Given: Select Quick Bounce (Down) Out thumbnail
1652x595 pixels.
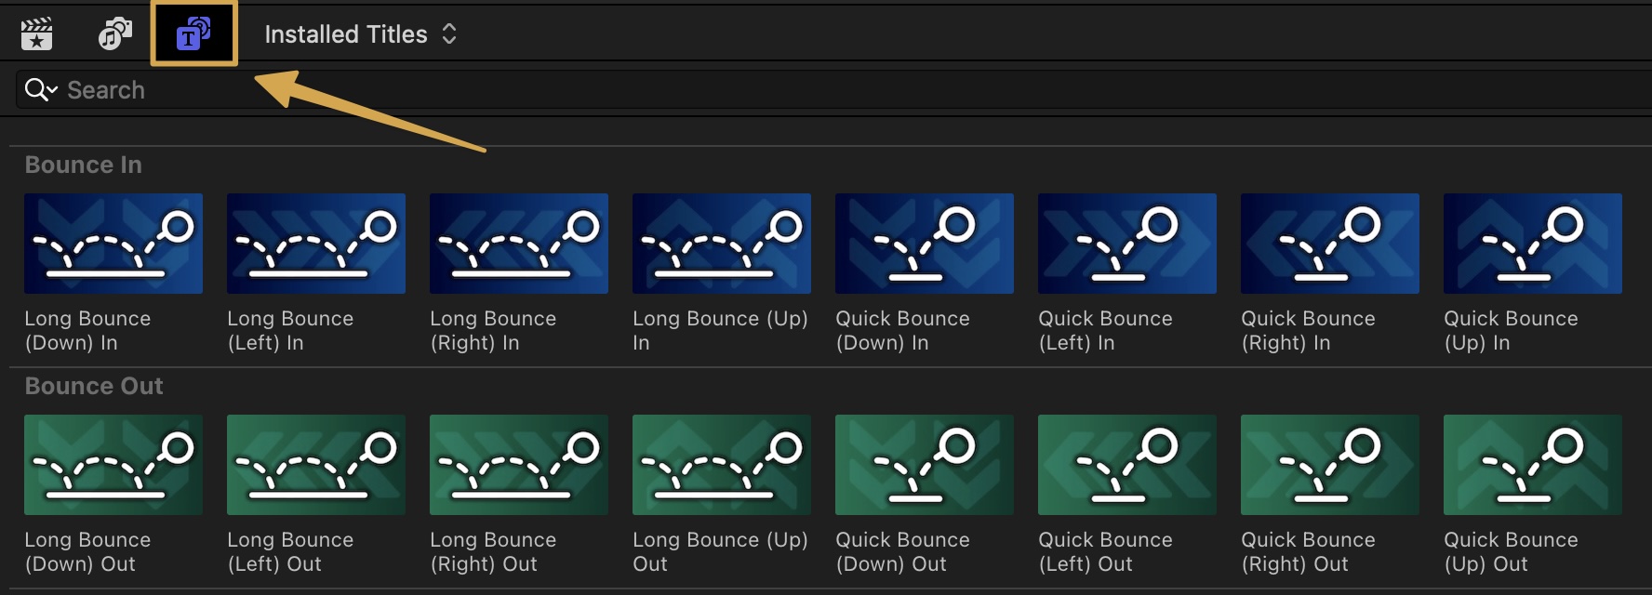Looking at the screenshot, I should tap(925, 465).
